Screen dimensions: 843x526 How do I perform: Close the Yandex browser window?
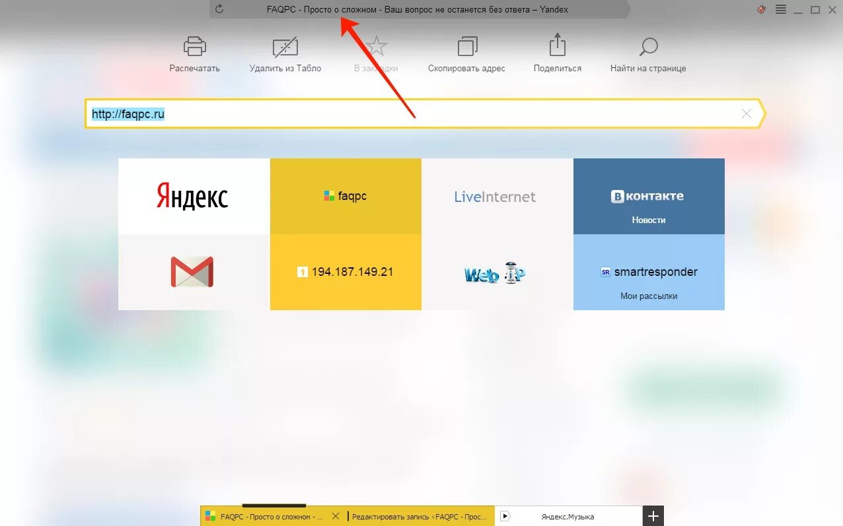click(832, 9)
